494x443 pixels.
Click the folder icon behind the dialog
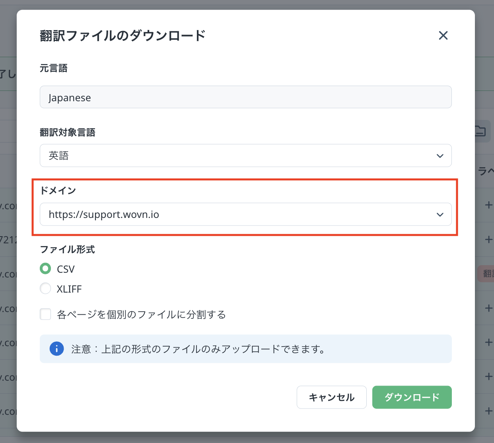(481, 131)
